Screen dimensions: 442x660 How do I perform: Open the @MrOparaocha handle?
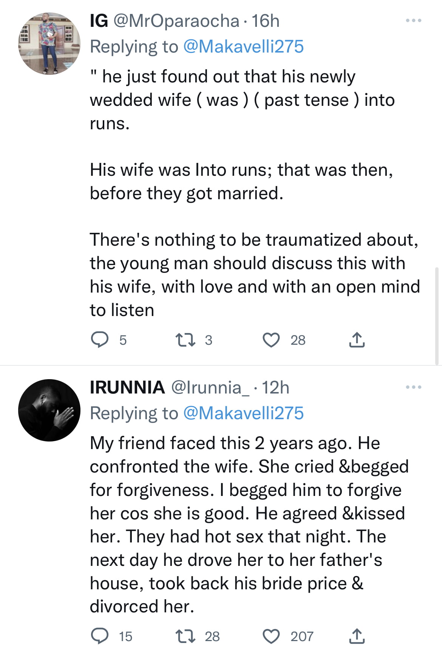tap(176, 21)
